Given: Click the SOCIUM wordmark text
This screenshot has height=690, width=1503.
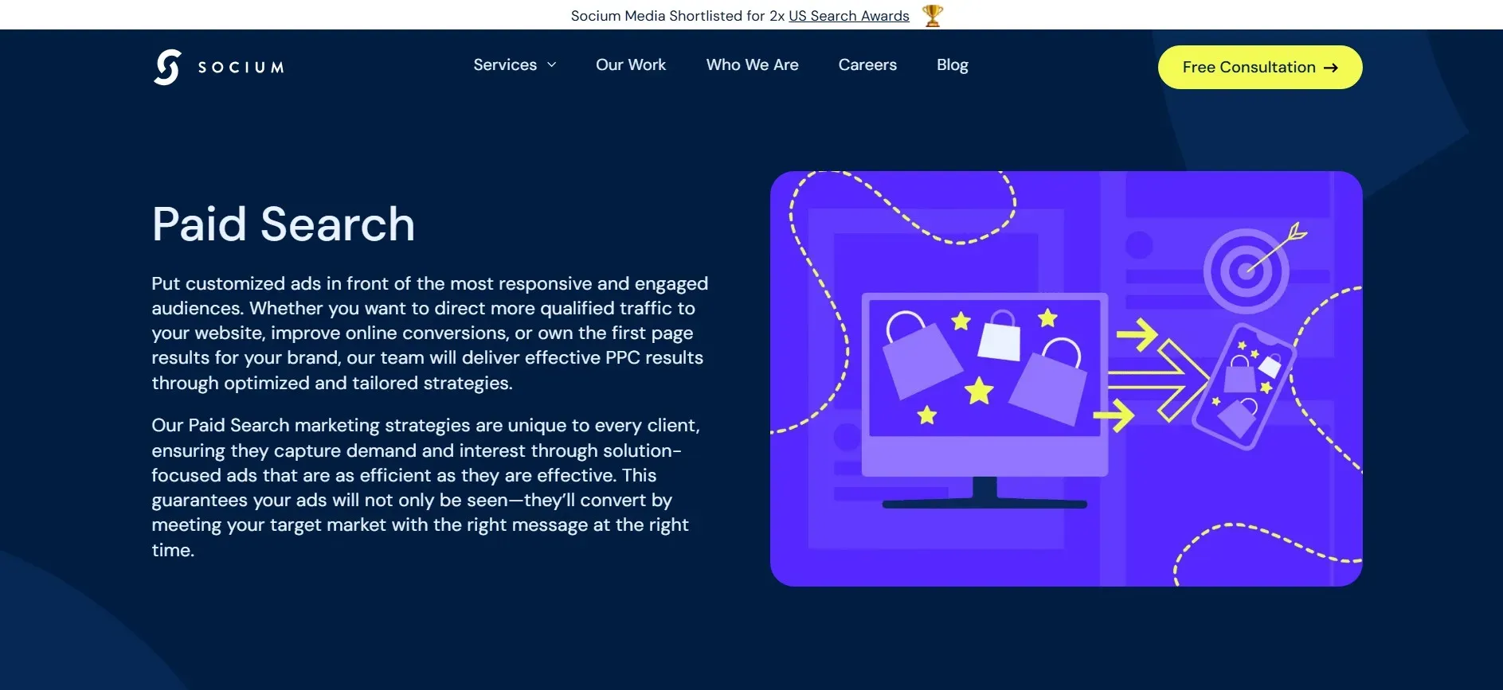Looking at the screenshot, I should pos(241,68).
